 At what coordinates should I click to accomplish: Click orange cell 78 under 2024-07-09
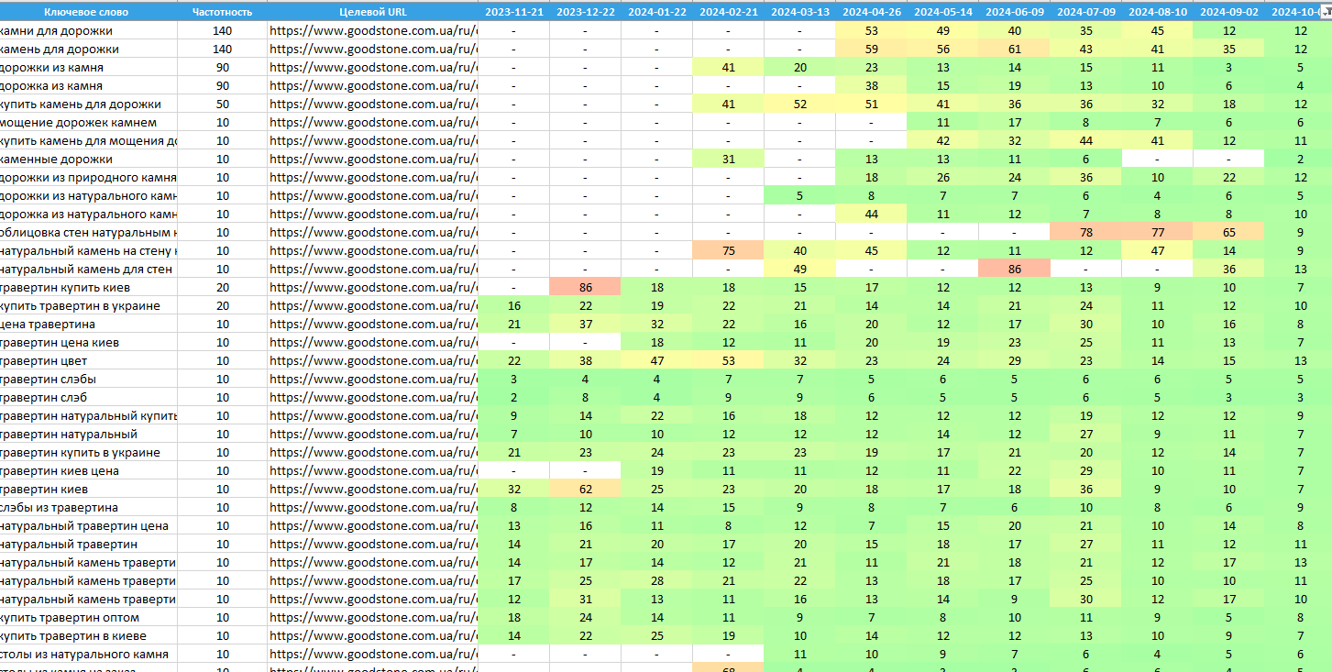click(1085, 233)
